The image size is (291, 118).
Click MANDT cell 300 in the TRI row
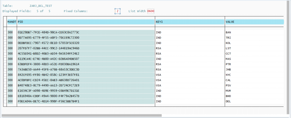[x=10, y=38]
